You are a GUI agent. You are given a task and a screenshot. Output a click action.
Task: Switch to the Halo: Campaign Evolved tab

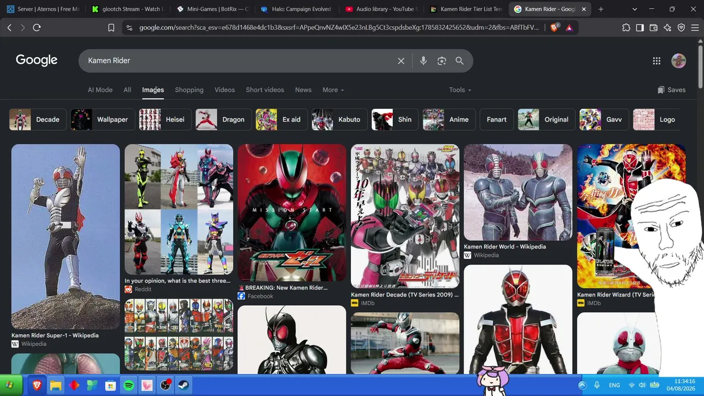[x=297, y=9]
